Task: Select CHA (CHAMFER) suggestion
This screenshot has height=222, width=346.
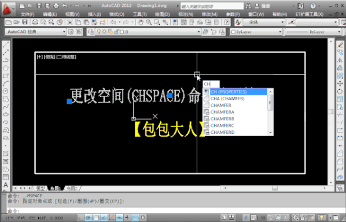Action: tap(235, 99)
